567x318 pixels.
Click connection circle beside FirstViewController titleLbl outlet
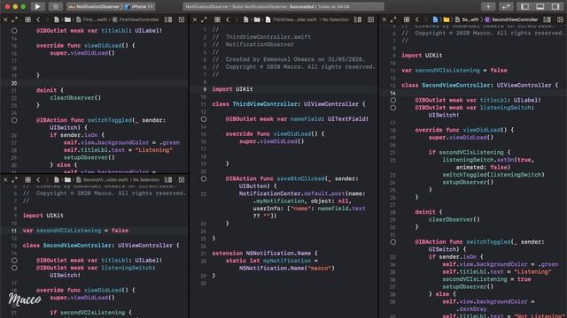point(14,31)
